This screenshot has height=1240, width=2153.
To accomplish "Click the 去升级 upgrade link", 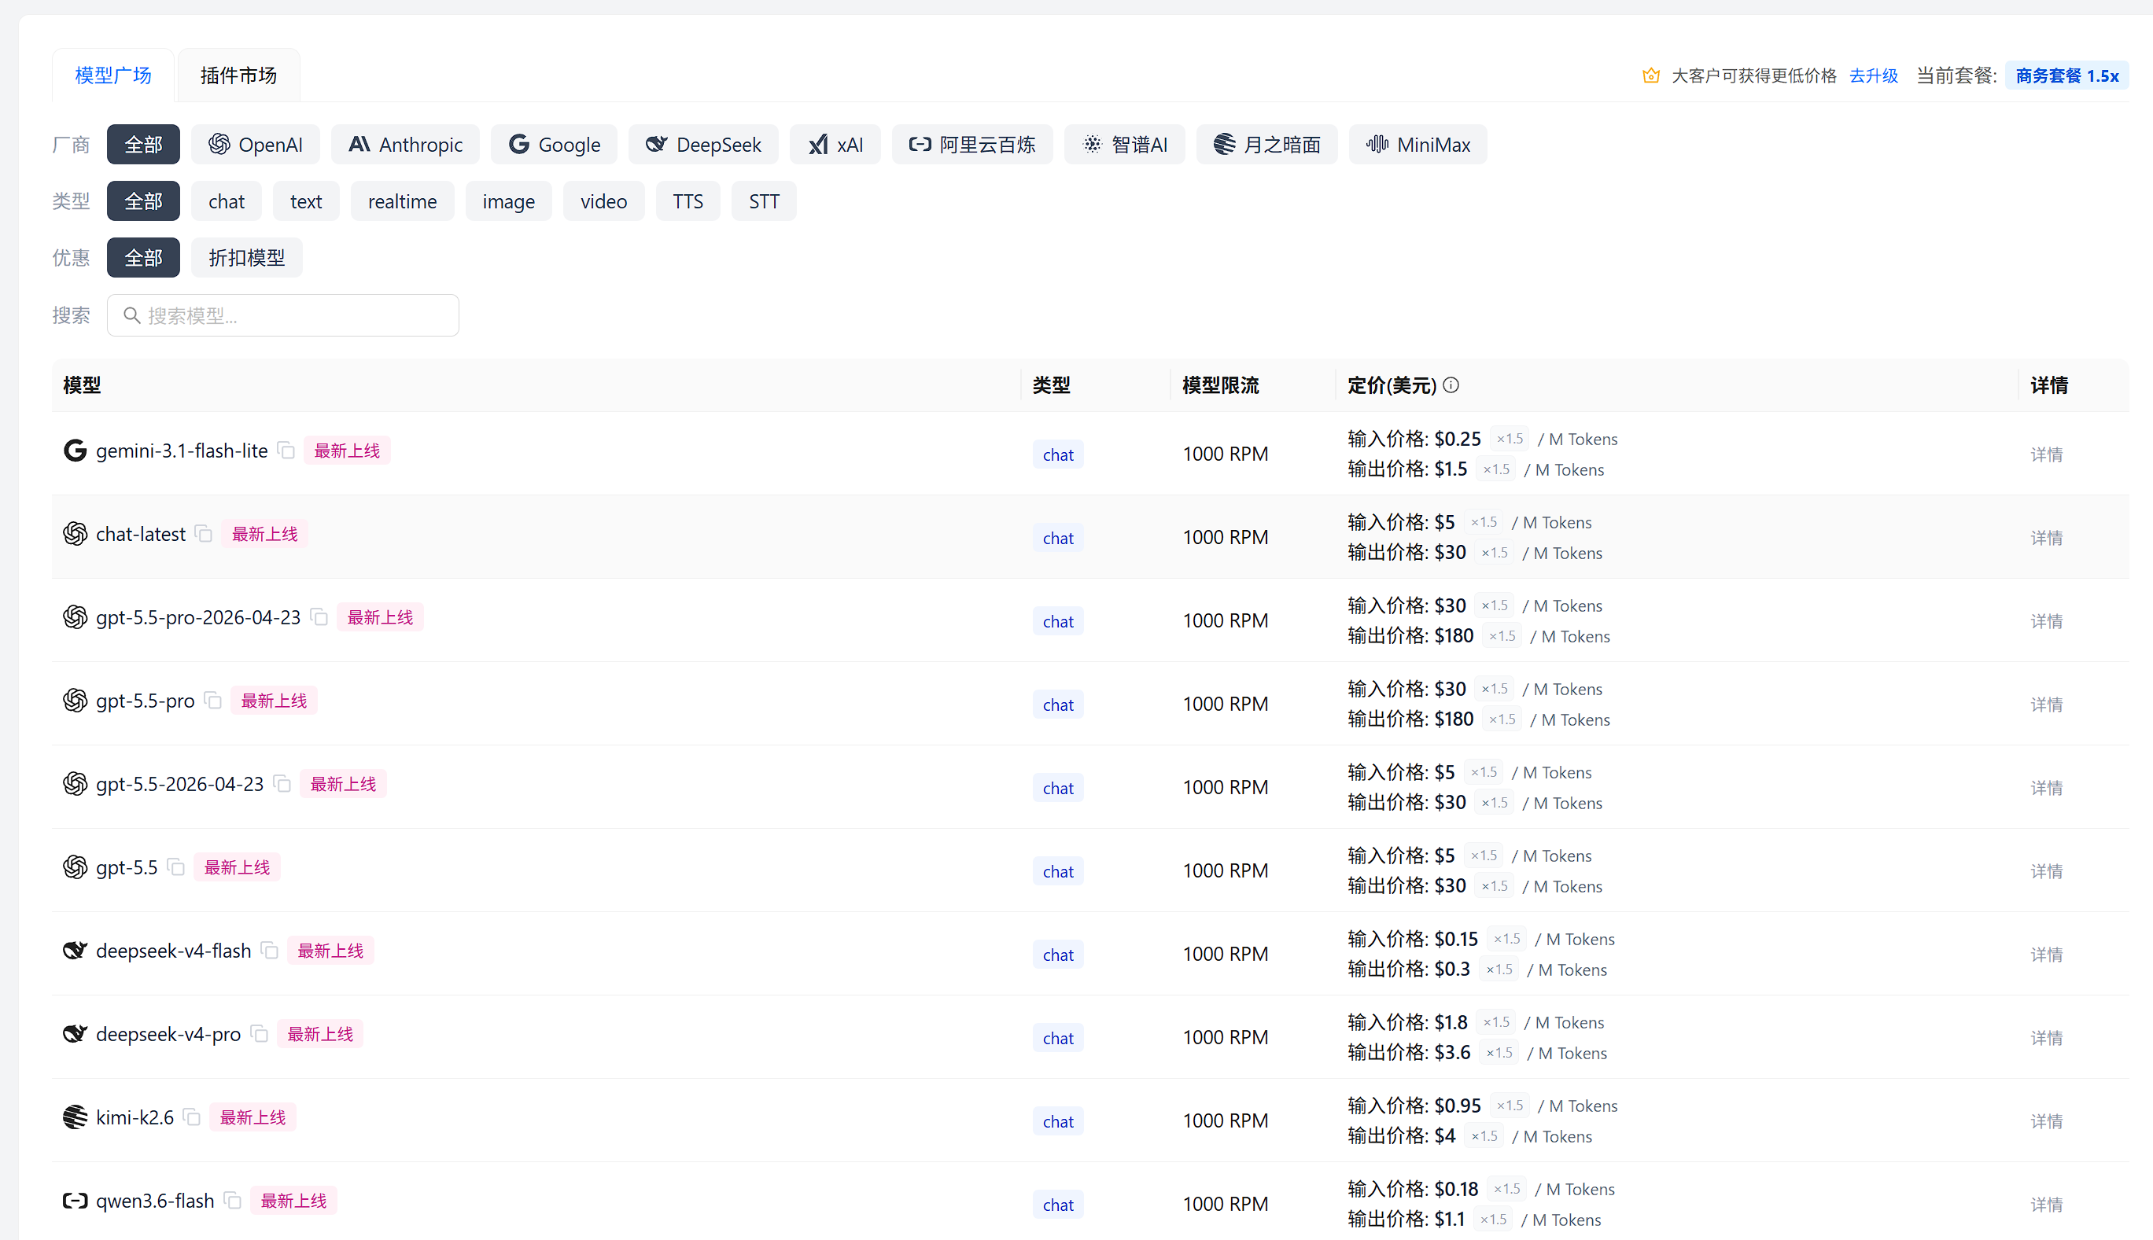I will [1874, 75].
